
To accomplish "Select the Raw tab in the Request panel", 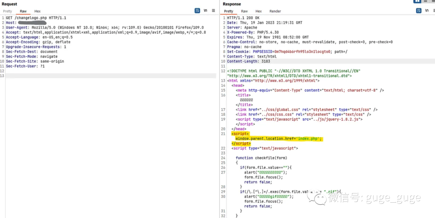I will point(23,11).
